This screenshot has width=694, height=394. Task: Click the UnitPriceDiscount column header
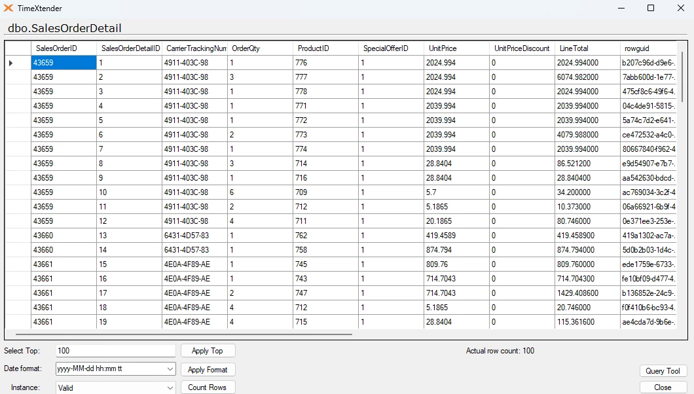pos(522,48)
